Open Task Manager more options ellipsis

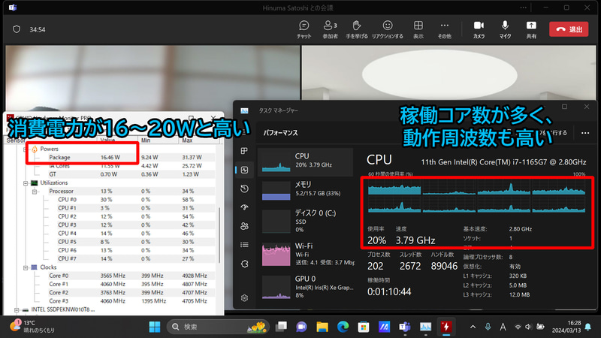point(585,133)
